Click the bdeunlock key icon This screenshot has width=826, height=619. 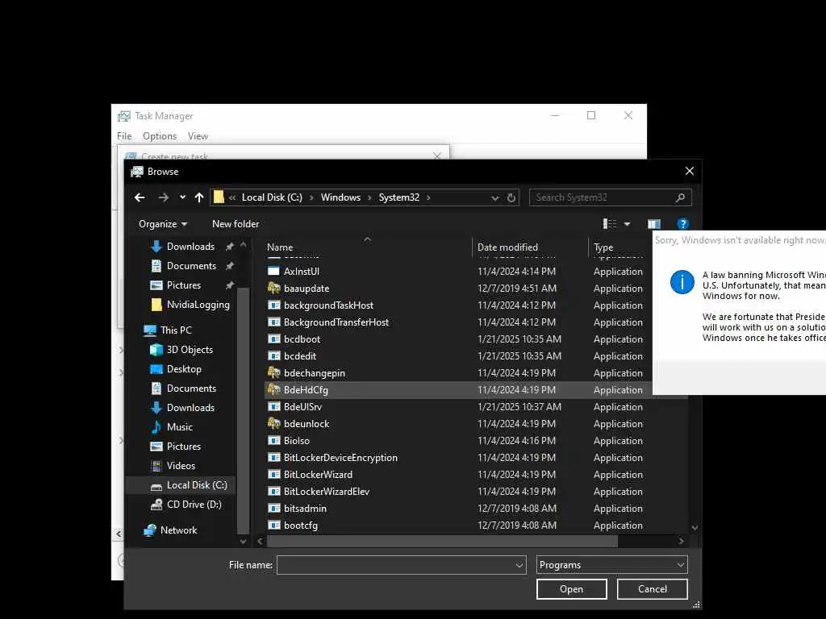coord(273,424)
